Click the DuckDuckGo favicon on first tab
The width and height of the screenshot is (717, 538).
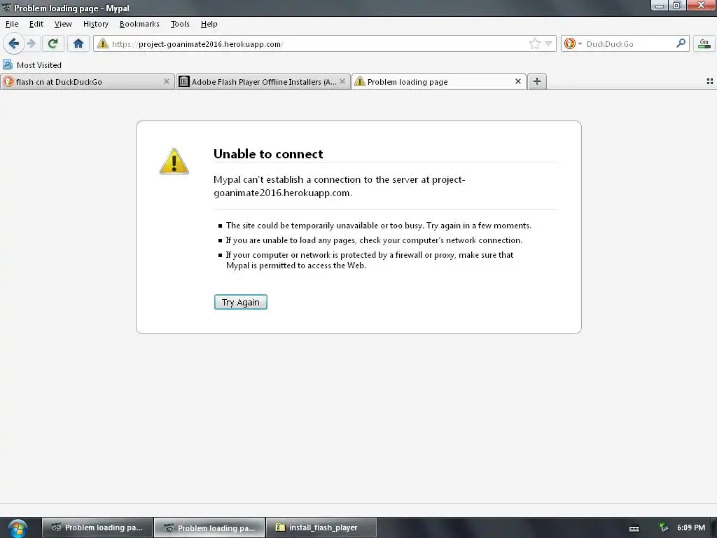pos(8,81)
